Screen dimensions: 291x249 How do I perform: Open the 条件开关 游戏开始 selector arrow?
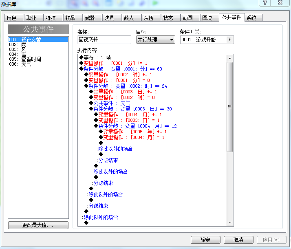point(229,40)
